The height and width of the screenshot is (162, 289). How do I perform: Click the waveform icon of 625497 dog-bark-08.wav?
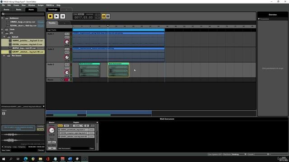(10, 52)
